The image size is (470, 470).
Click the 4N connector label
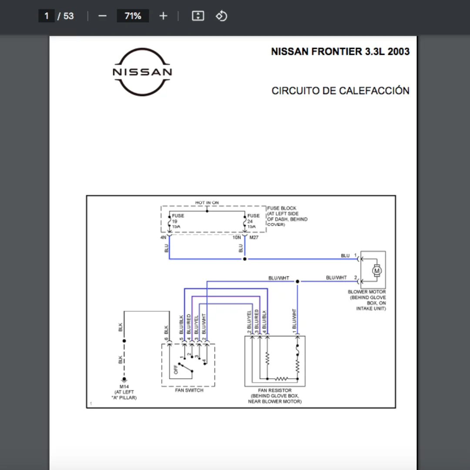click(163, 238)
